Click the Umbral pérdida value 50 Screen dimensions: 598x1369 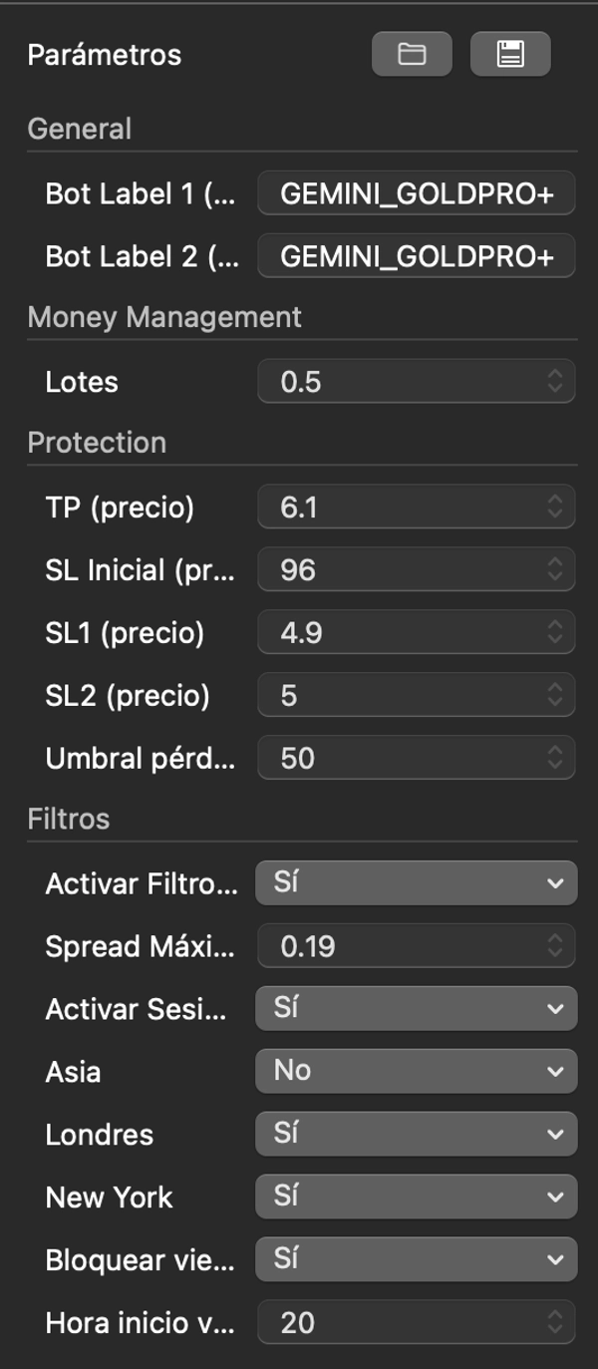coord(399,758)
